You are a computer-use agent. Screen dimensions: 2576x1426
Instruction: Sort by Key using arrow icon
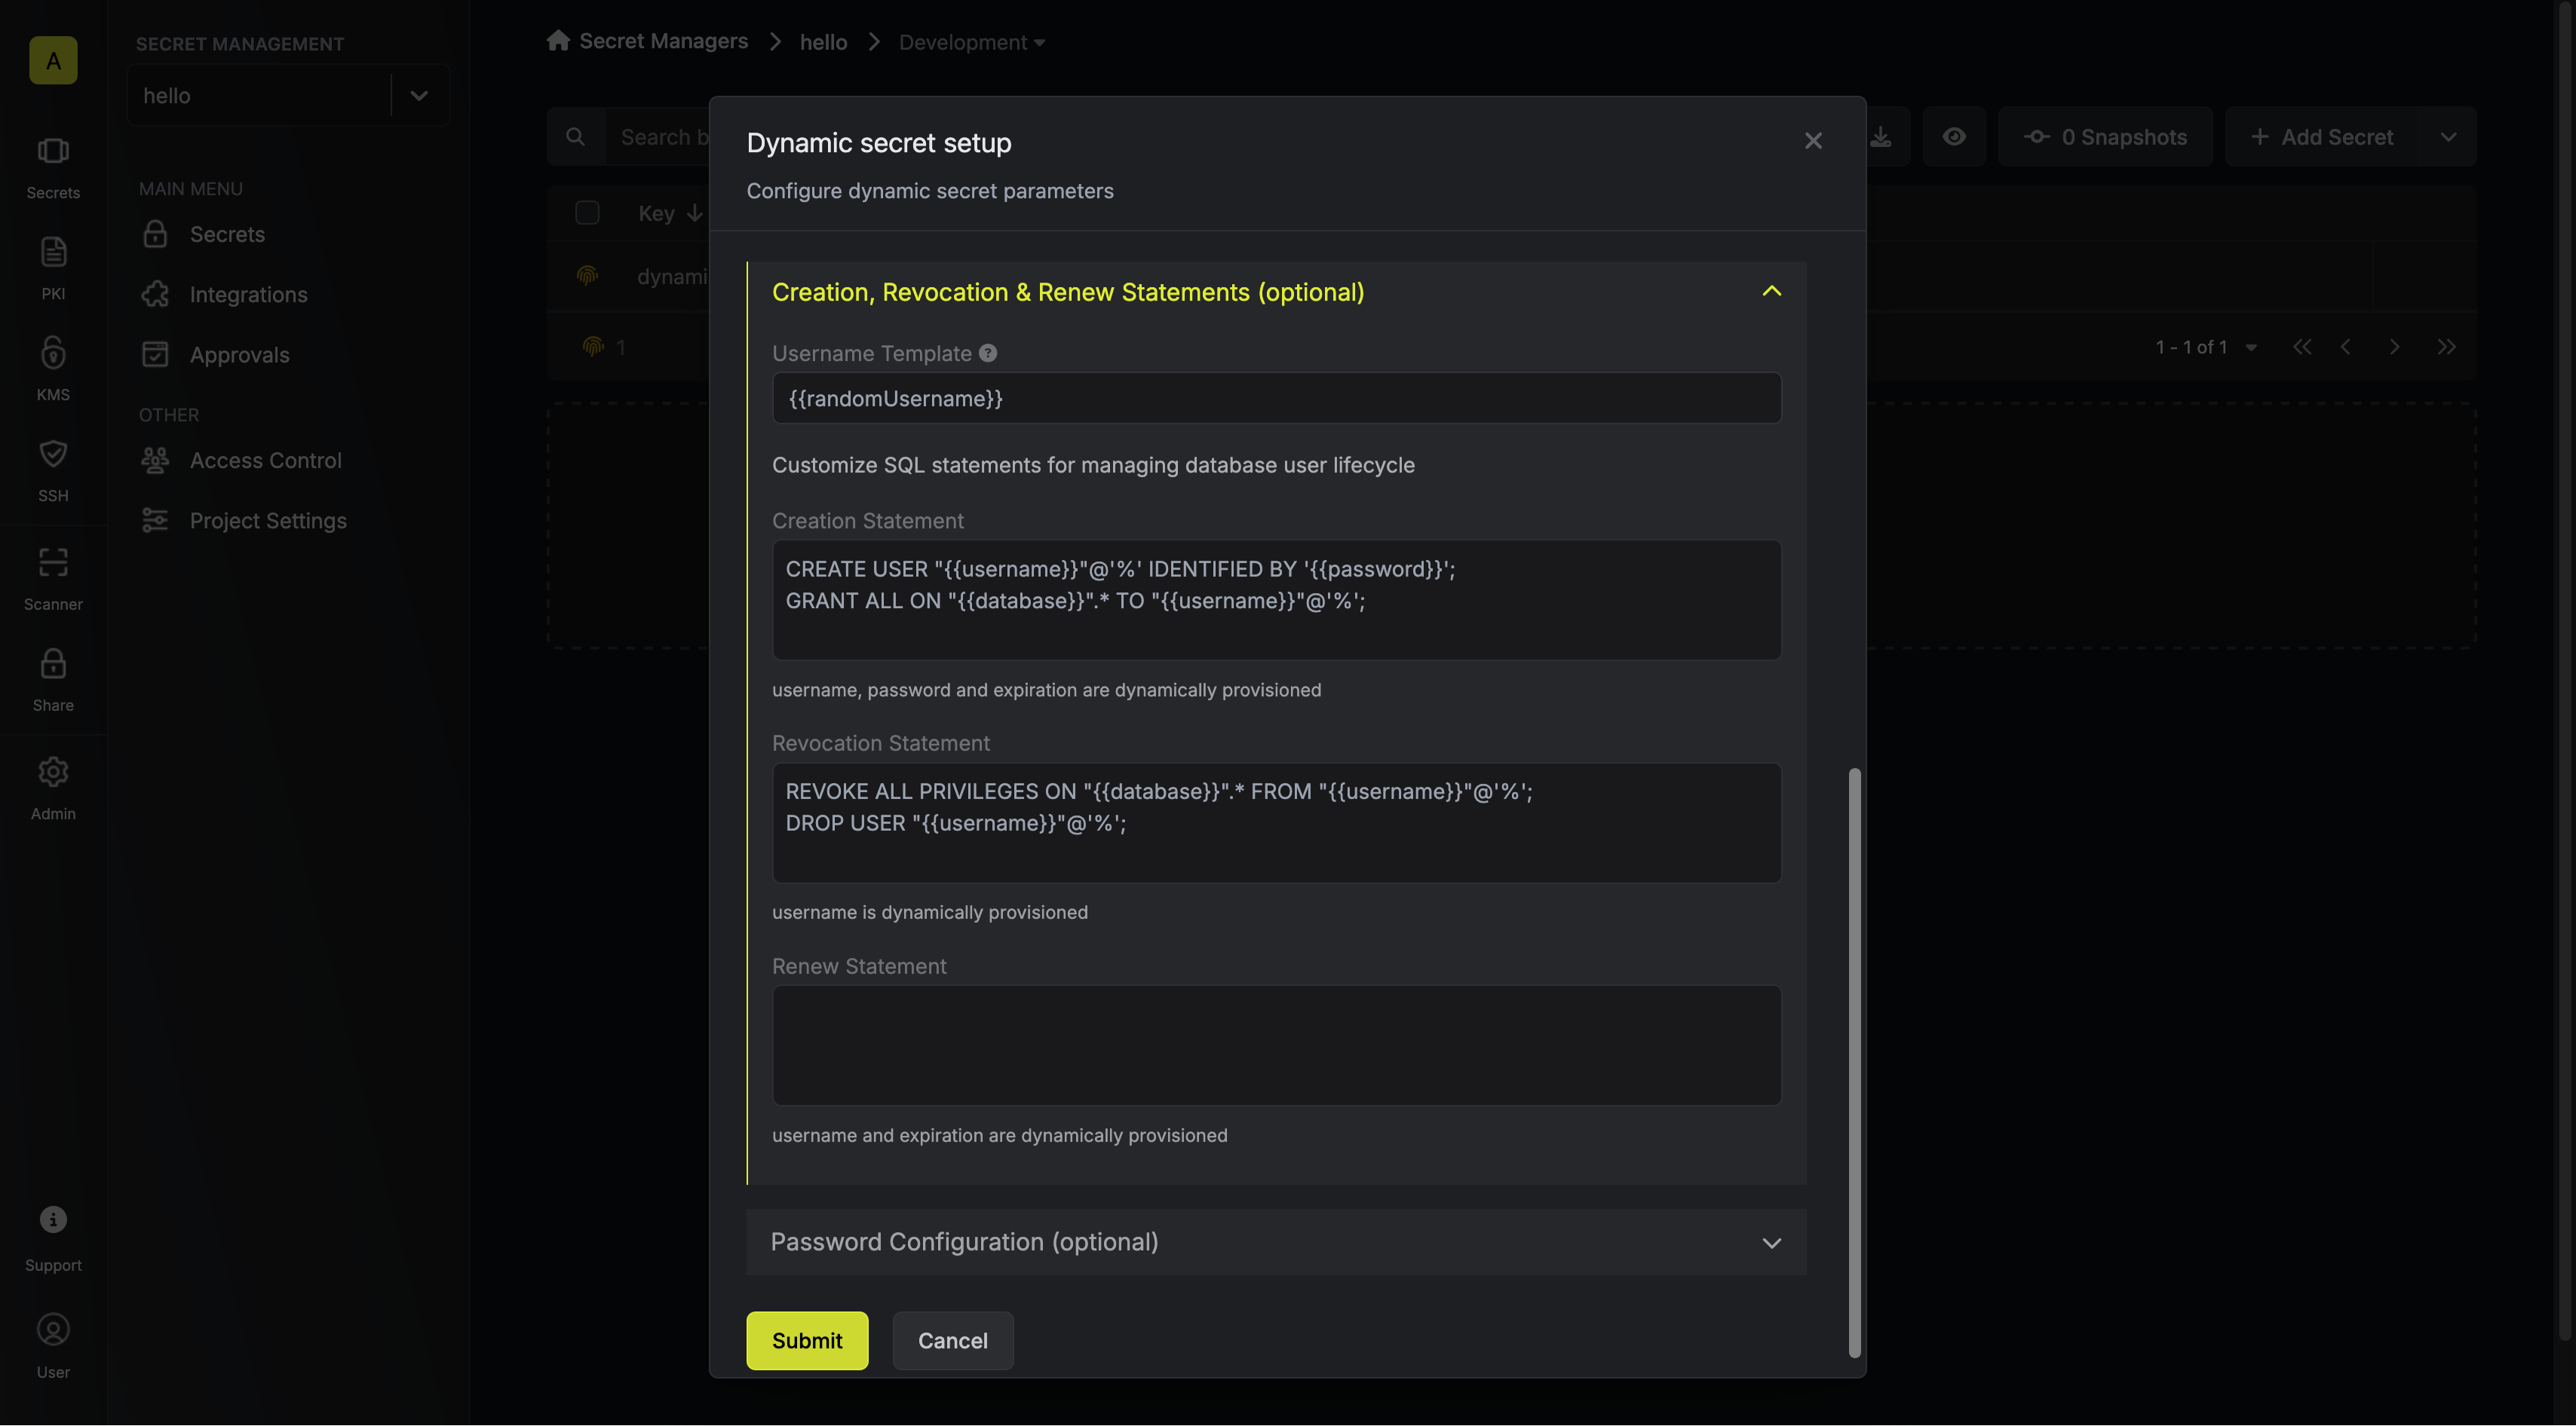coord(694,213)
